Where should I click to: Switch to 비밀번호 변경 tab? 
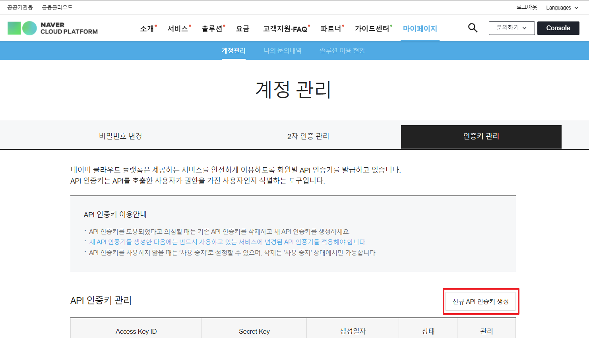click(120, 136)
